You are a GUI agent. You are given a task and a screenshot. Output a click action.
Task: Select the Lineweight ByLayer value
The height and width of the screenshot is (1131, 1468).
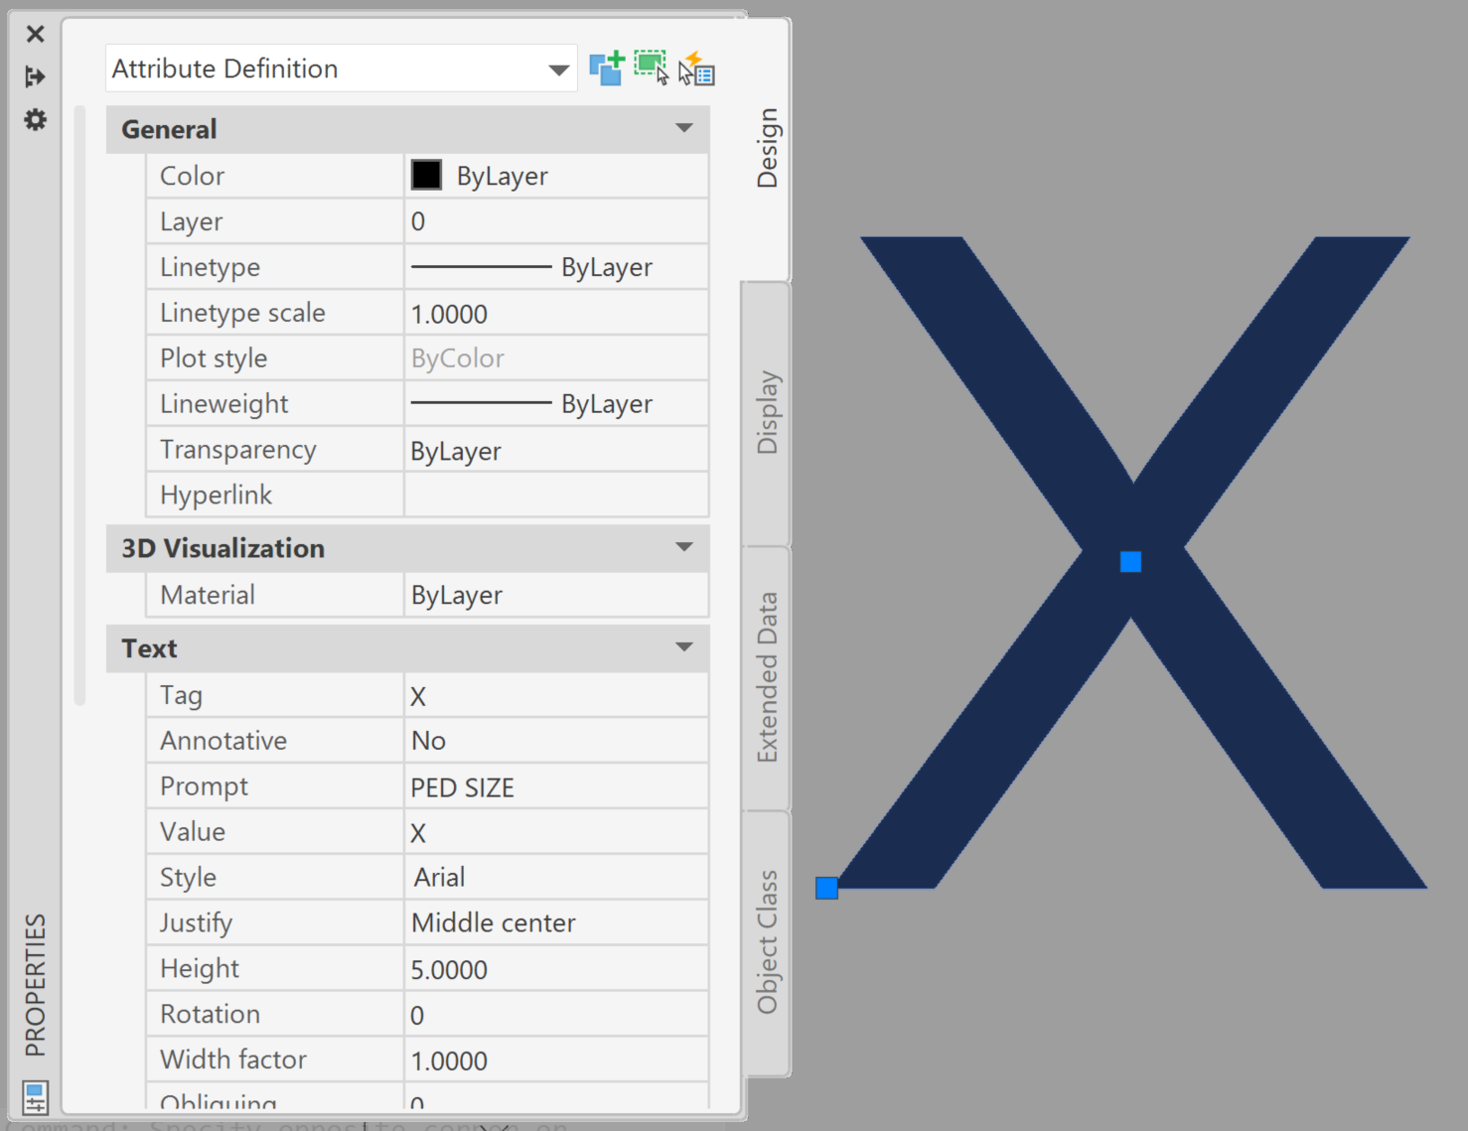click(x=556, y=404)
